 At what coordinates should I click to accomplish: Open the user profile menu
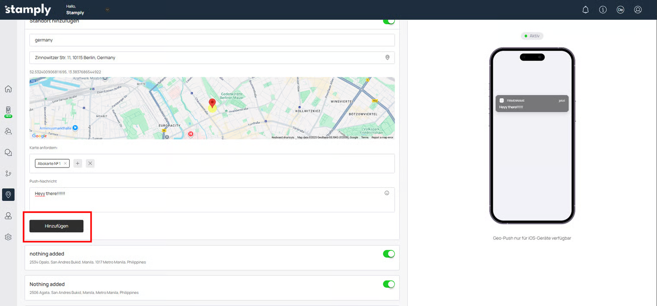click(638, 9)
